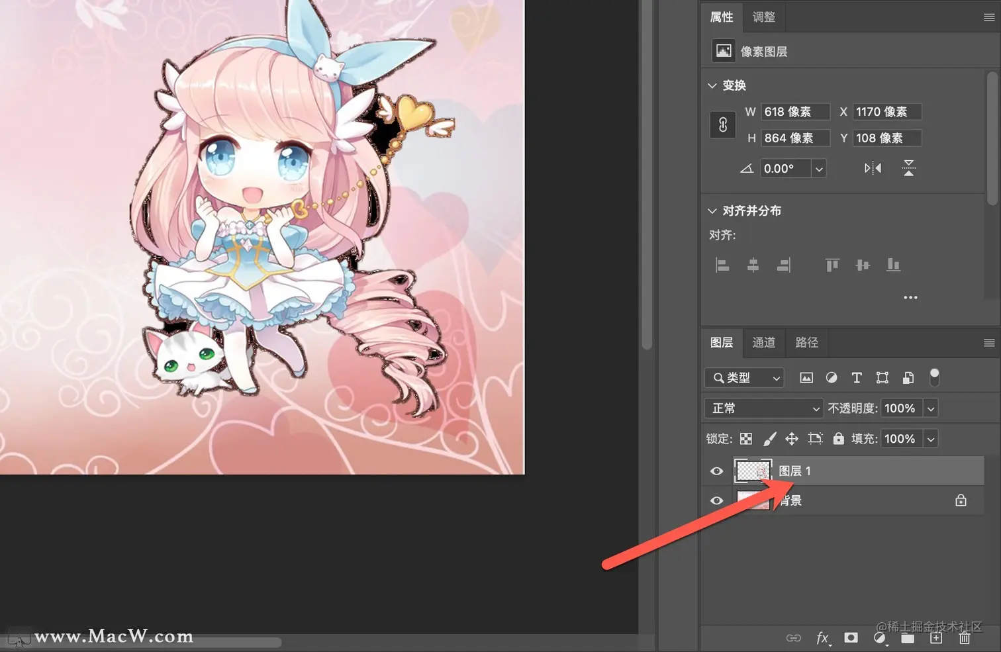Screen dimensions: 1001x652
Task: Create new fill or adjustment layer icon
Action: point(880,638)
